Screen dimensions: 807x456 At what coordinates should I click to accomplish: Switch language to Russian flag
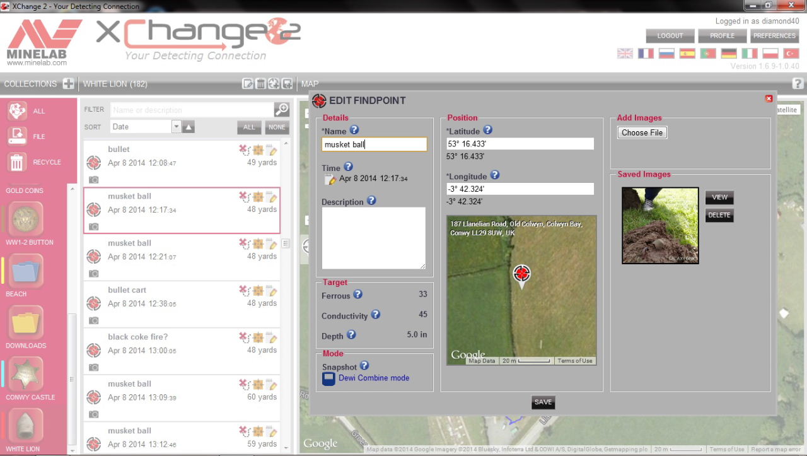point(666,54)
